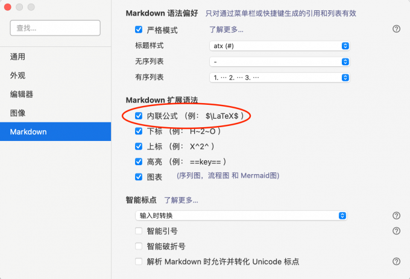Viewport: 410px width, 279px height.
Task: Switch to 通用 settings in sidebar
Action: tap(18, 57)
